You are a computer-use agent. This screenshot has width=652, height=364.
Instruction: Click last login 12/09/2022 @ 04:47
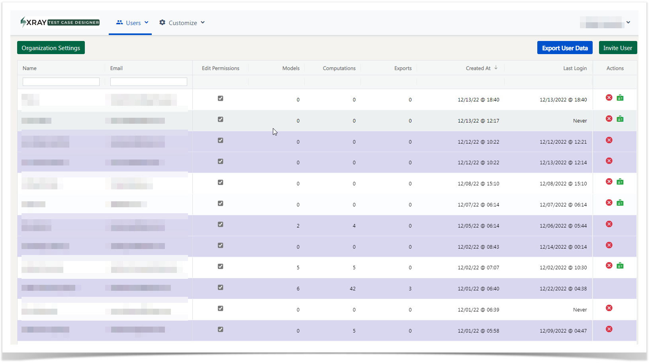(x=563, y=331)
